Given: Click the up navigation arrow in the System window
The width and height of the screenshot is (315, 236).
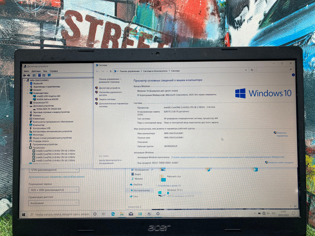Looking at the screenshot, I should click(x=110, y=70).
